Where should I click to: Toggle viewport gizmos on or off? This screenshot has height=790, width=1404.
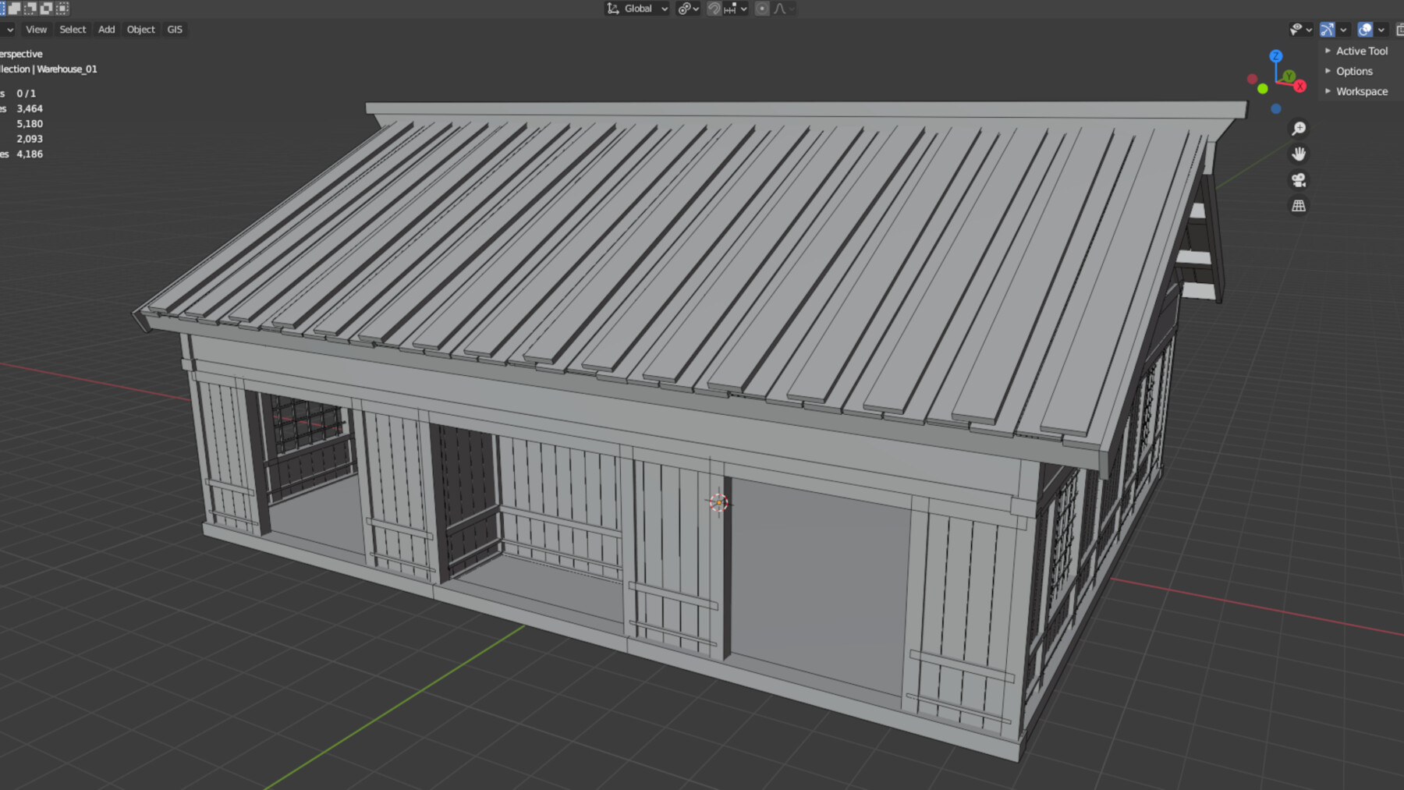[1327, 29]
